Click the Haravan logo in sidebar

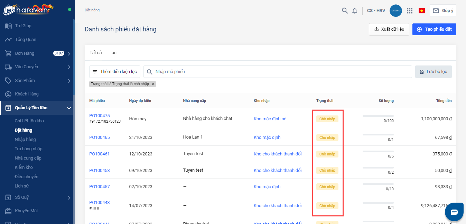(29, 10)
